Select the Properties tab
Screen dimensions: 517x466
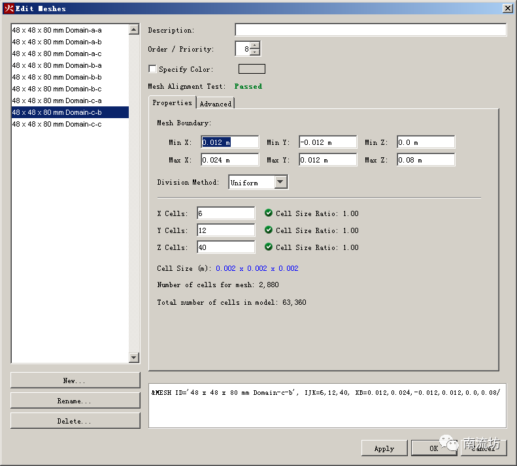172,102
